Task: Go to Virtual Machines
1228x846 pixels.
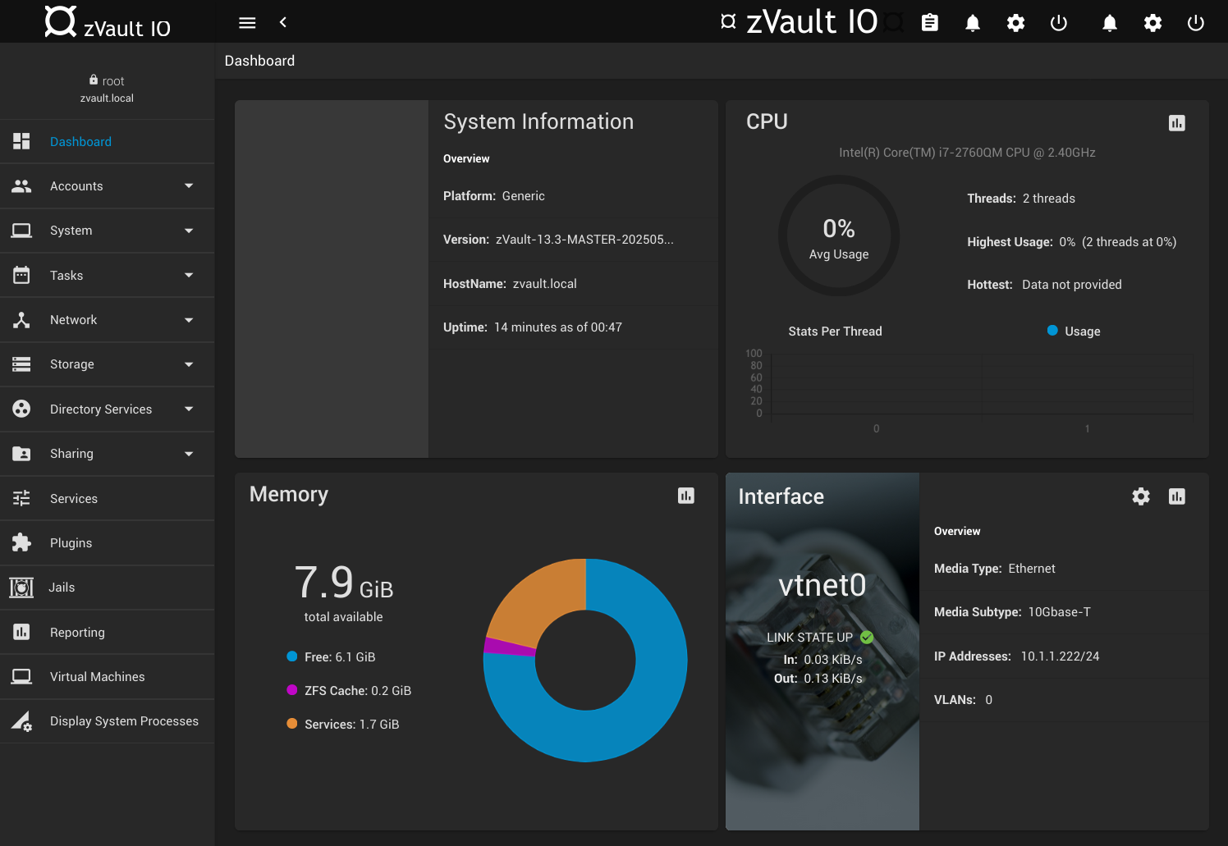Action: (x=97, y=677)
